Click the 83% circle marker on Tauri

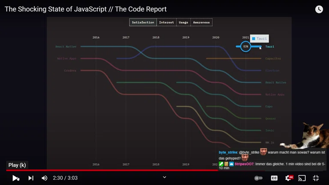(245, 46)
